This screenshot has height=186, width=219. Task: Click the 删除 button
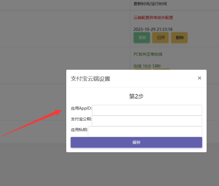point(179,37)
